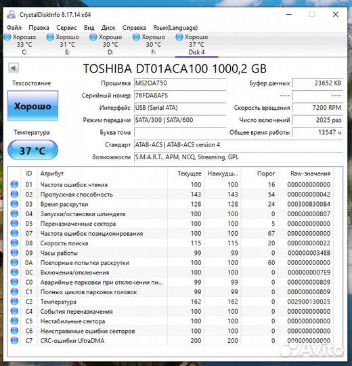Click status orb for Часы работы
Viewport: 352px width, 366px height.
14,253
